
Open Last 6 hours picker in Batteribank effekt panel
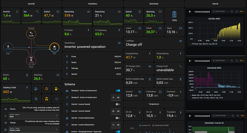click(x=220, y=61)
